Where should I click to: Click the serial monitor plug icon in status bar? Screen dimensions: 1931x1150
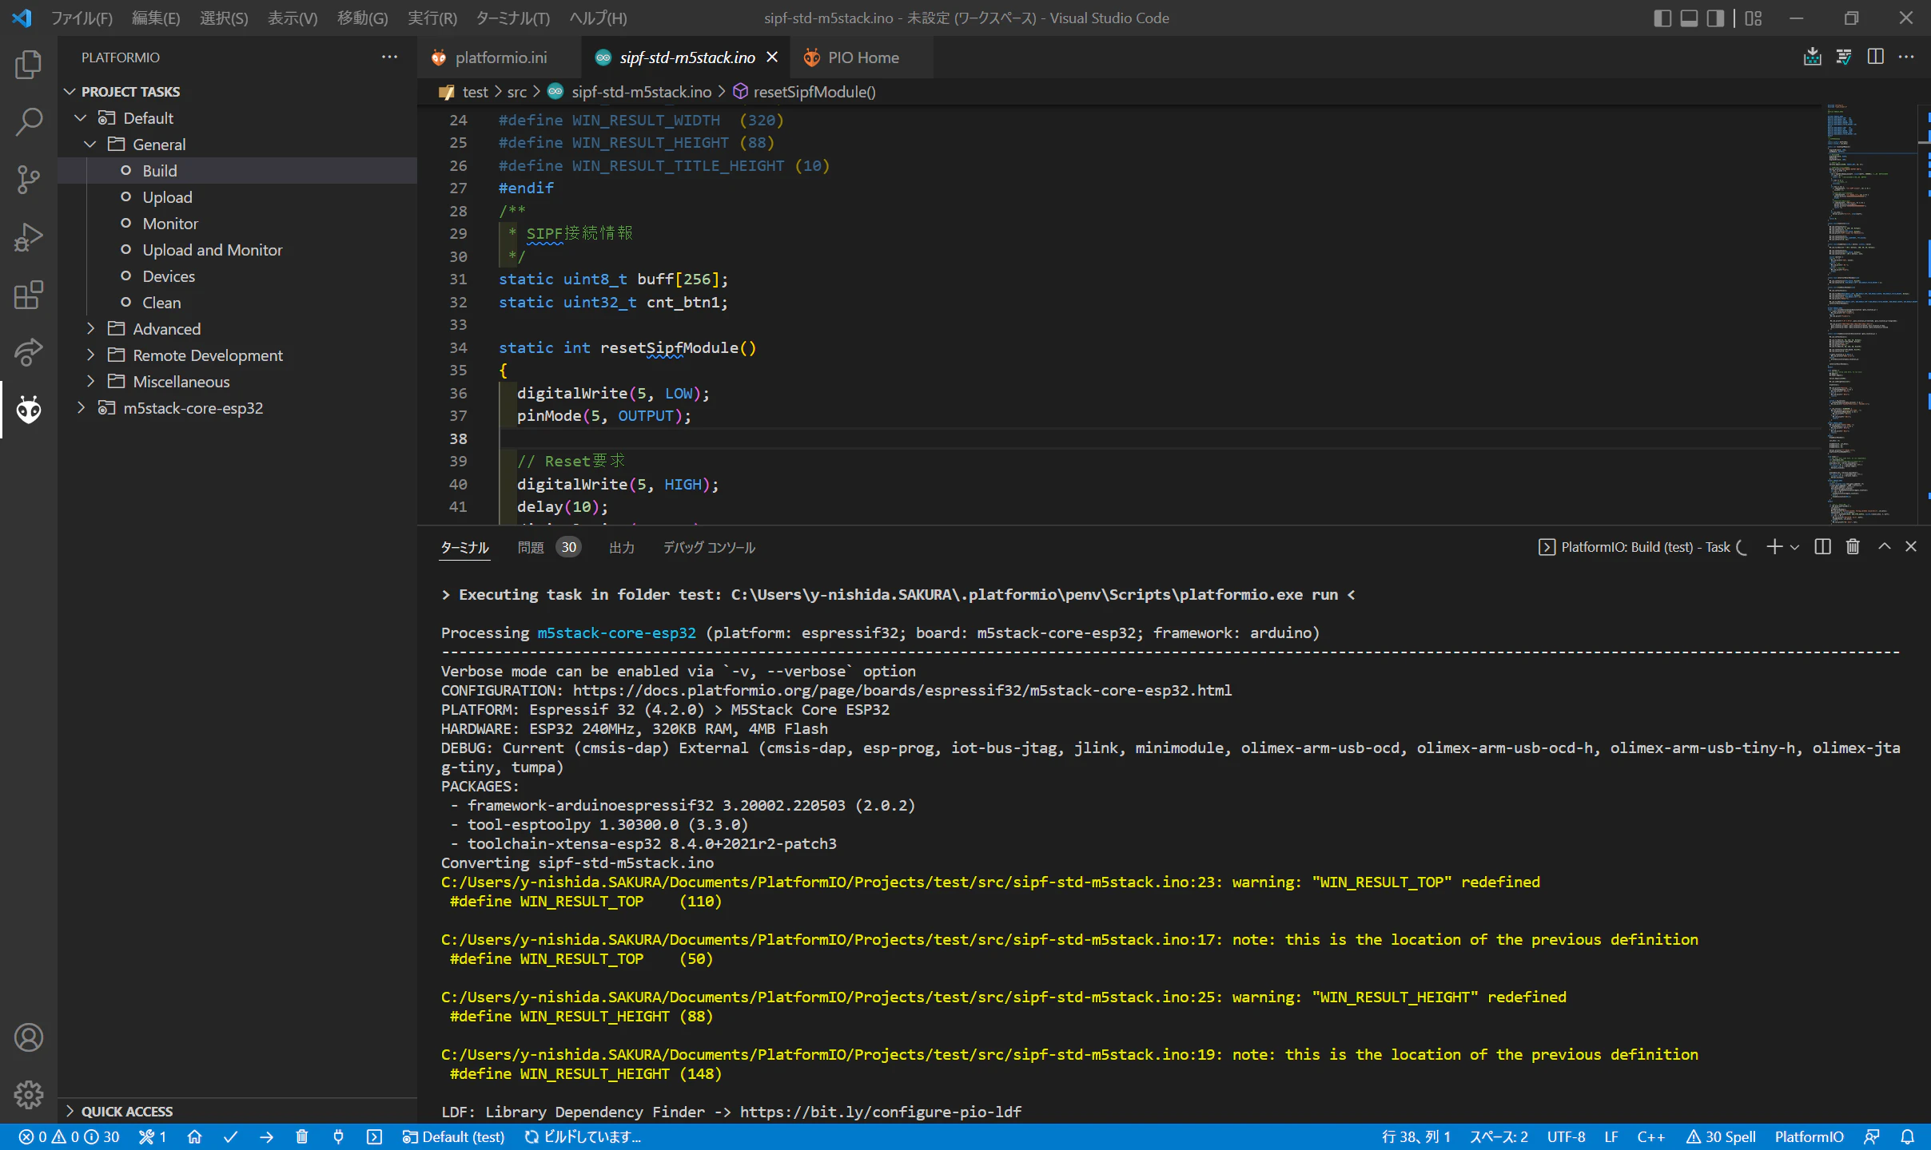pyautogui.click(x=338, y=1136)
